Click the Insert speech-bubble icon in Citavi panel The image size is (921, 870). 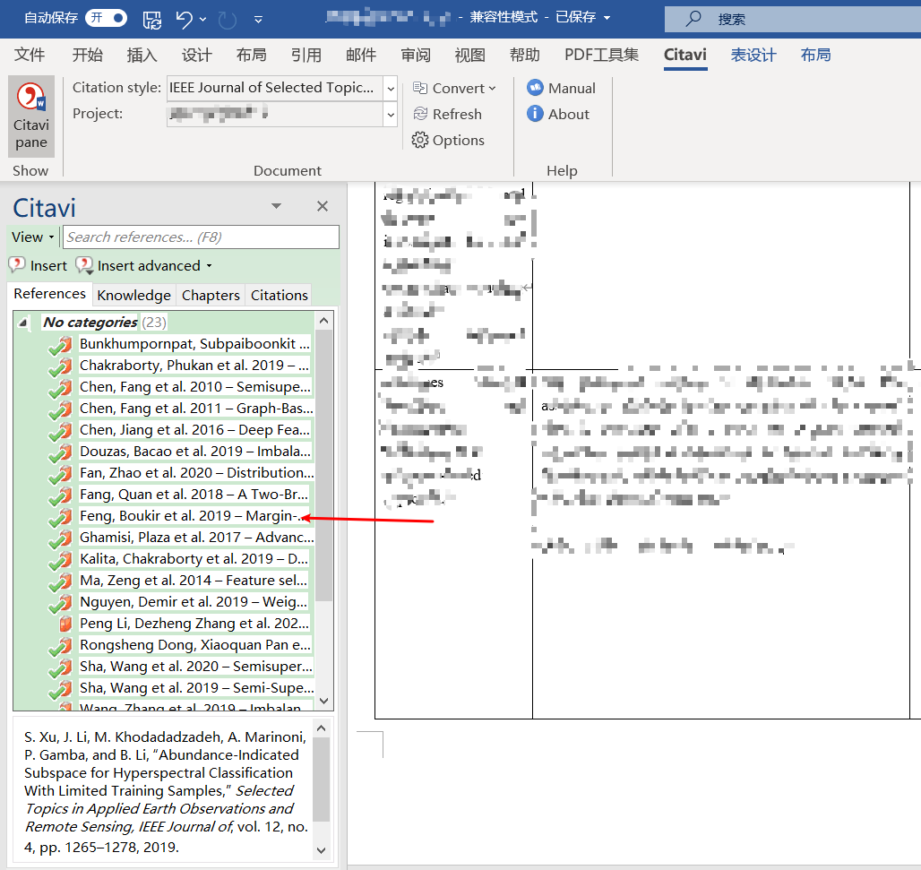click(17, 265)
